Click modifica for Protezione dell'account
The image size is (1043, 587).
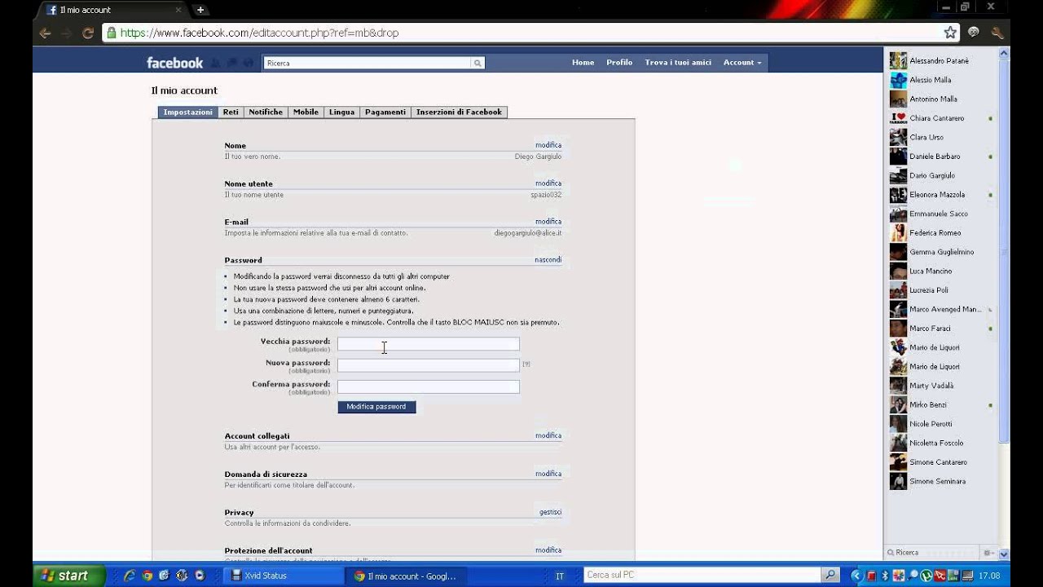[548, 550]
